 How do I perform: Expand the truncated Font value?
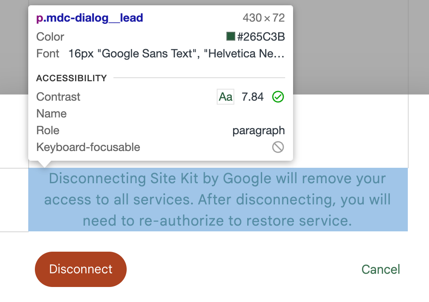[x=177, y=53]
